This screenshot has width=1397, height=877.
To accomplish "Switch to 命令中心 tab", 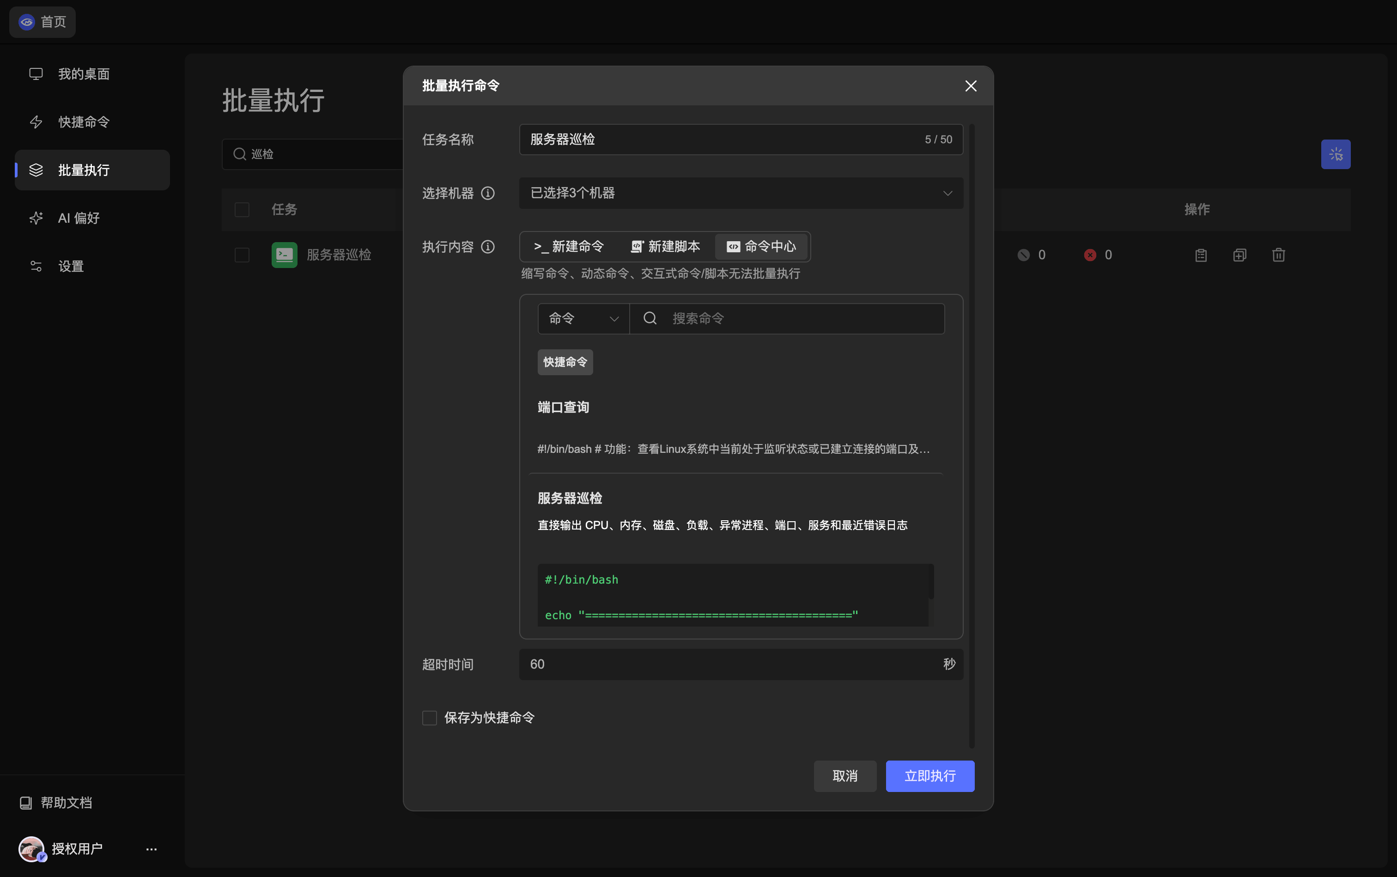I will click(x=761, y=246).
